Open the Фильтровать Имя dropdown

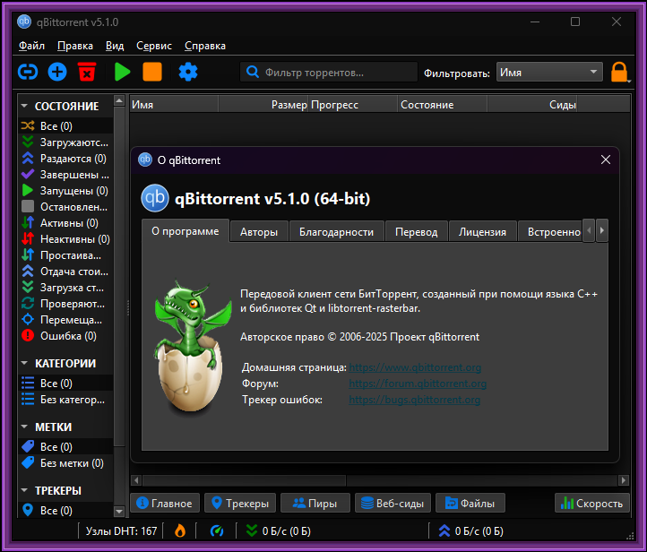click(x=549, y=73)
